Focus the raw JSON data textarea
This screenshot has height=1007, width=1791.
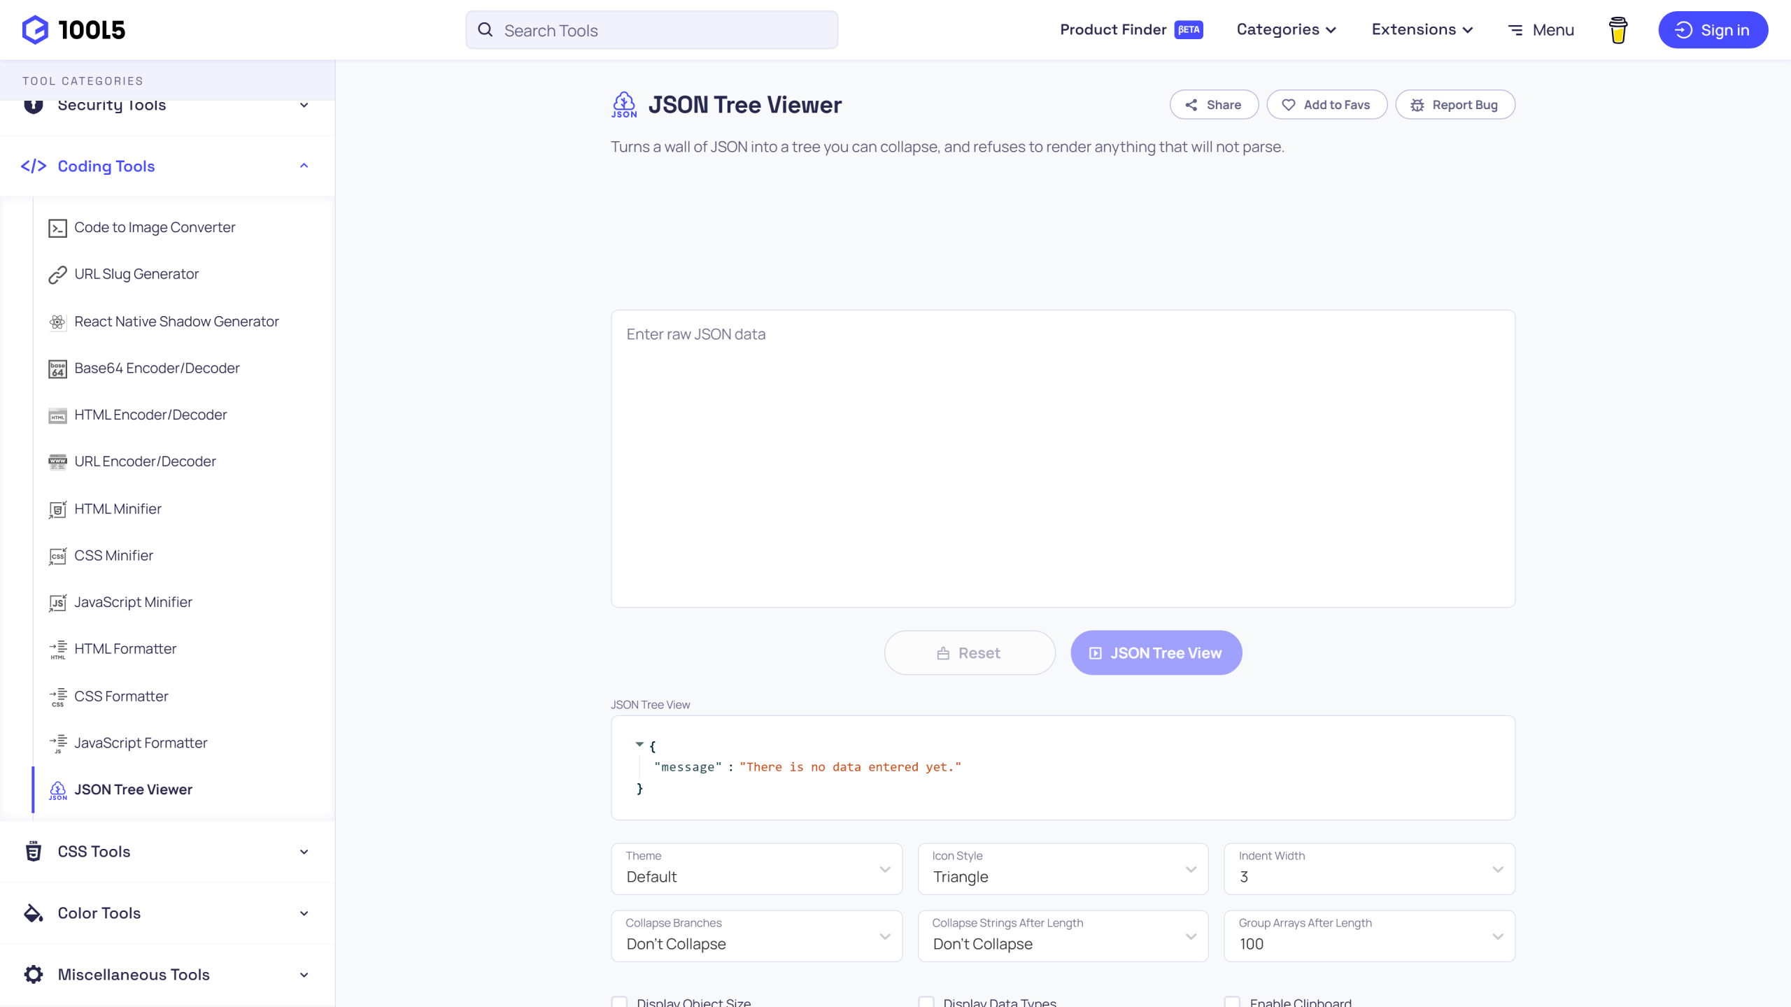point(1063,459)
